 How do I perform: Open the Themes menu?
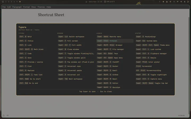pos(41,7)
